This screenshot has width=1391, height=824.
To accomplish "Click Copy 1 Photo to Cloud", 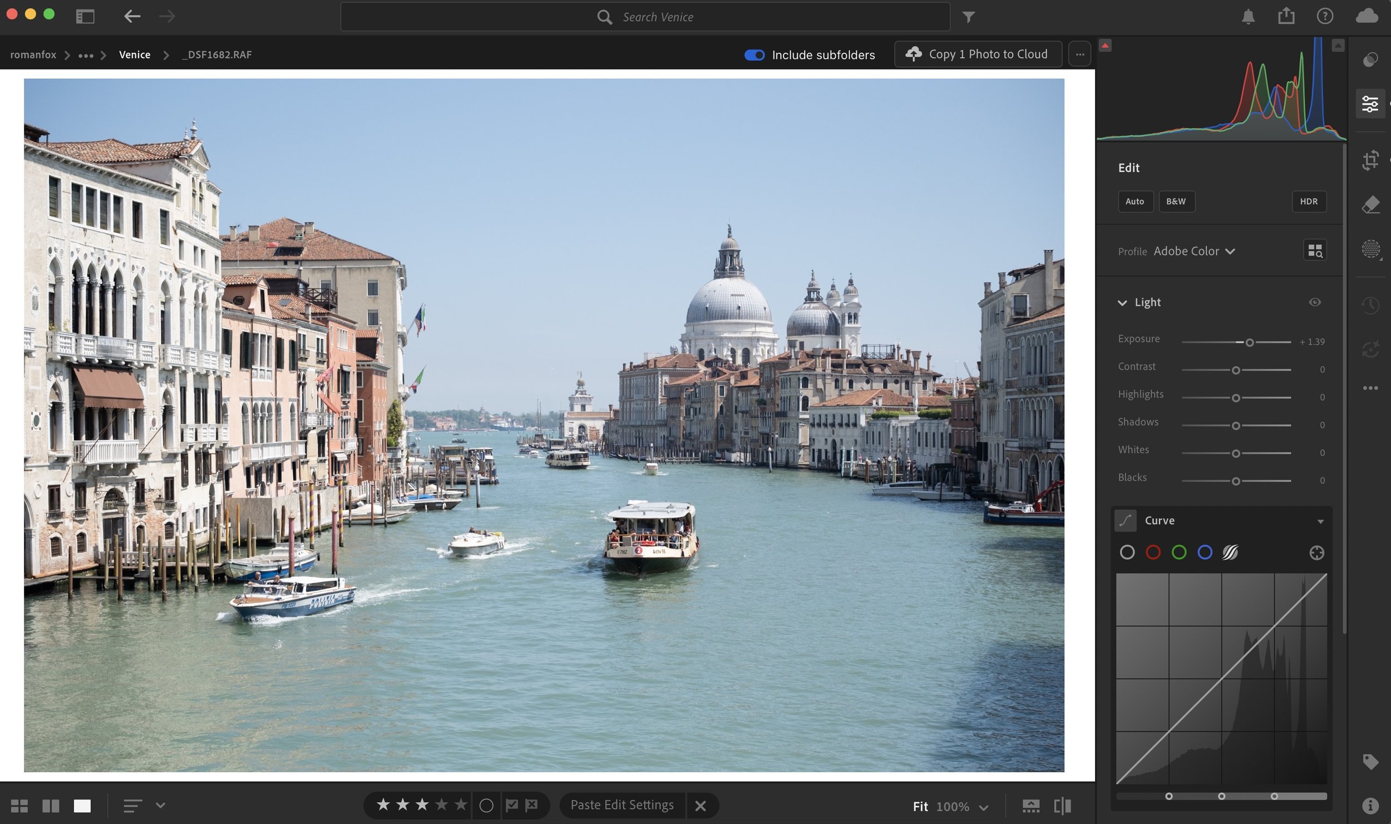I will [x=978, y=54].
